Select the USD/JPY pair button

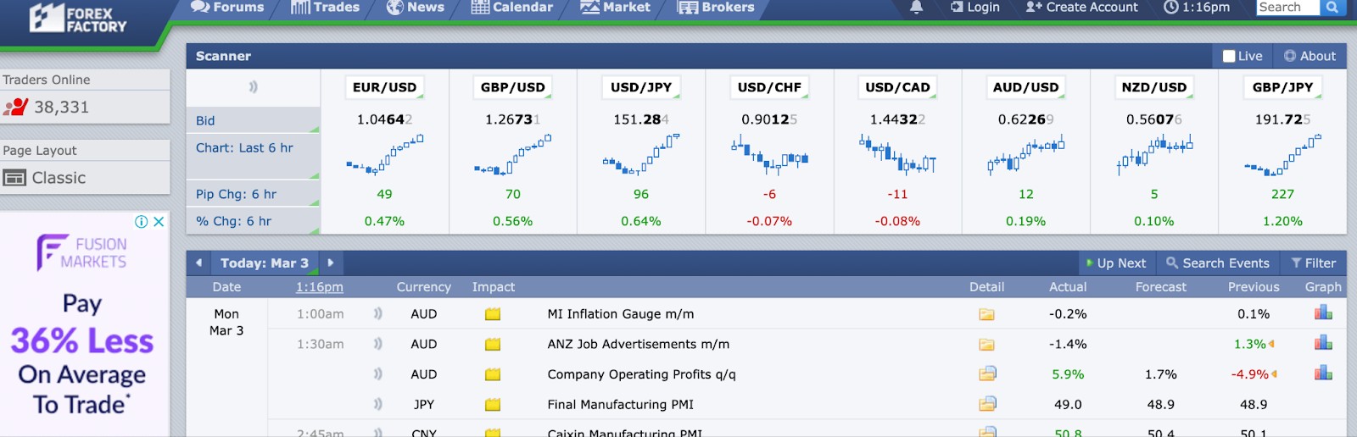point(641,87)
